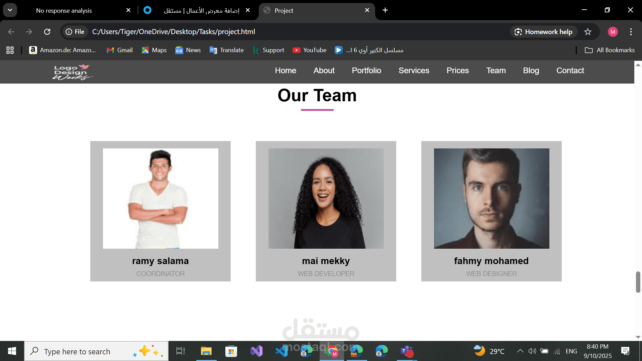642x361 pixels.
Task: Switch to the Mostaql portfolio tab
Action: (x=202, y=11)
